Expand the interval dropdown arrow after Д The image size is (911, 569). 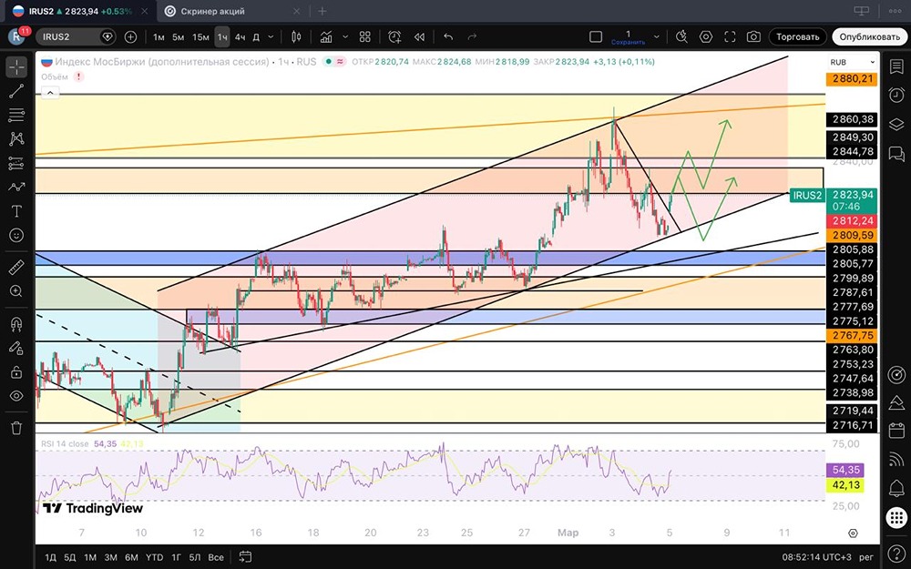tap(272, 36)
